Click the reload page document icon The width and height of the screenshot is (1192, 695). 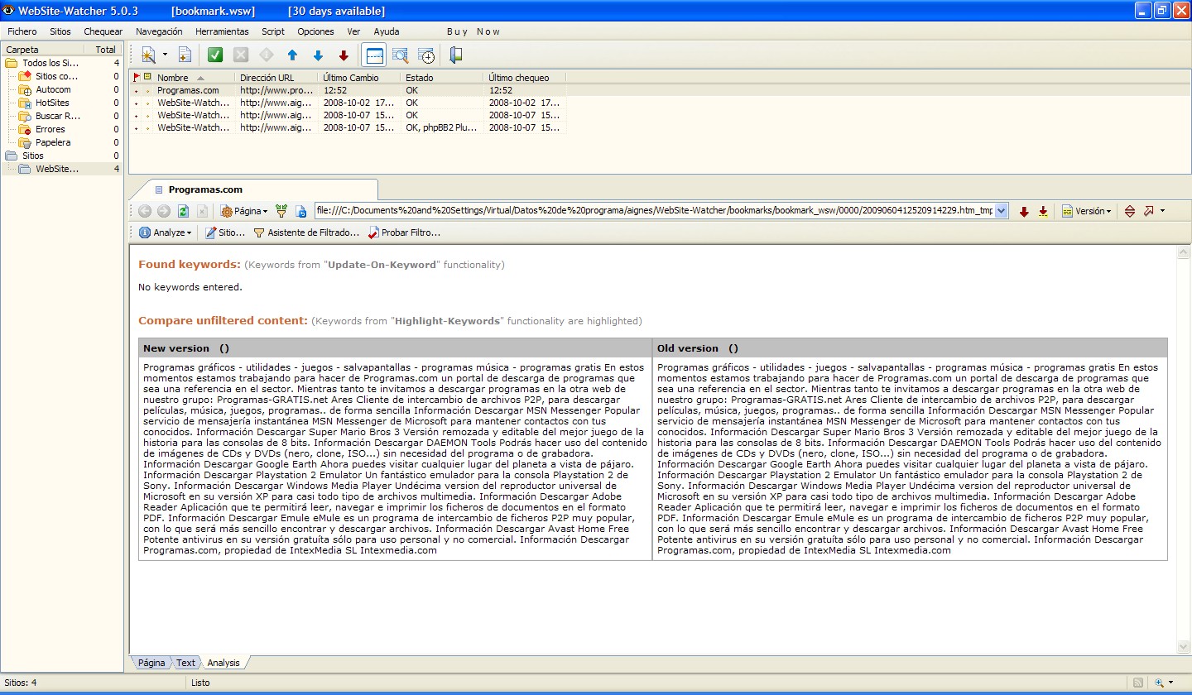click(300, 211)
